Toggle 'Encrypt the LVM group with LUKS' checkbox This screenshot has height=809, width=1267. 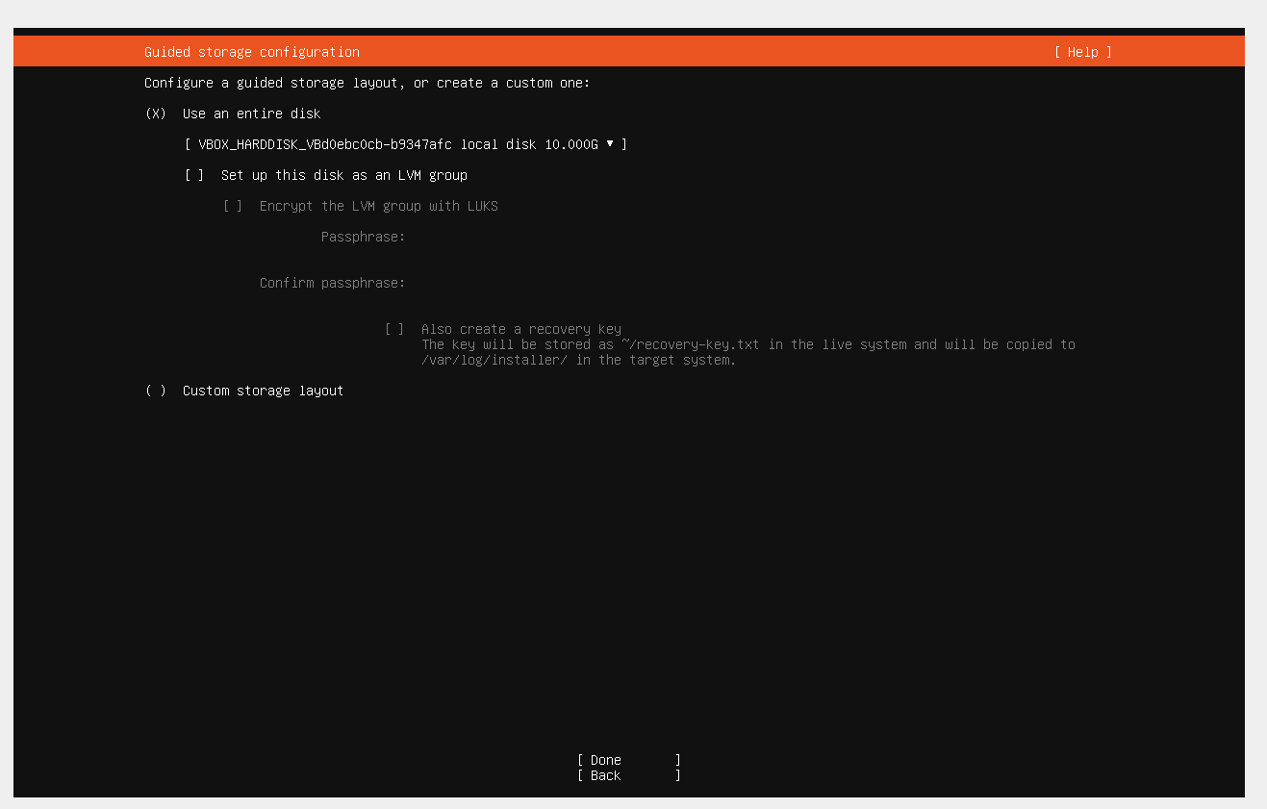233,206
